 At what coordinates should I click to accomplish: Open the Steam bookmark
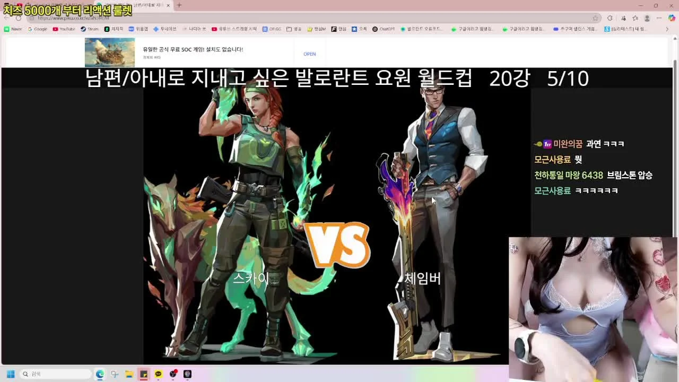point(90,29)
